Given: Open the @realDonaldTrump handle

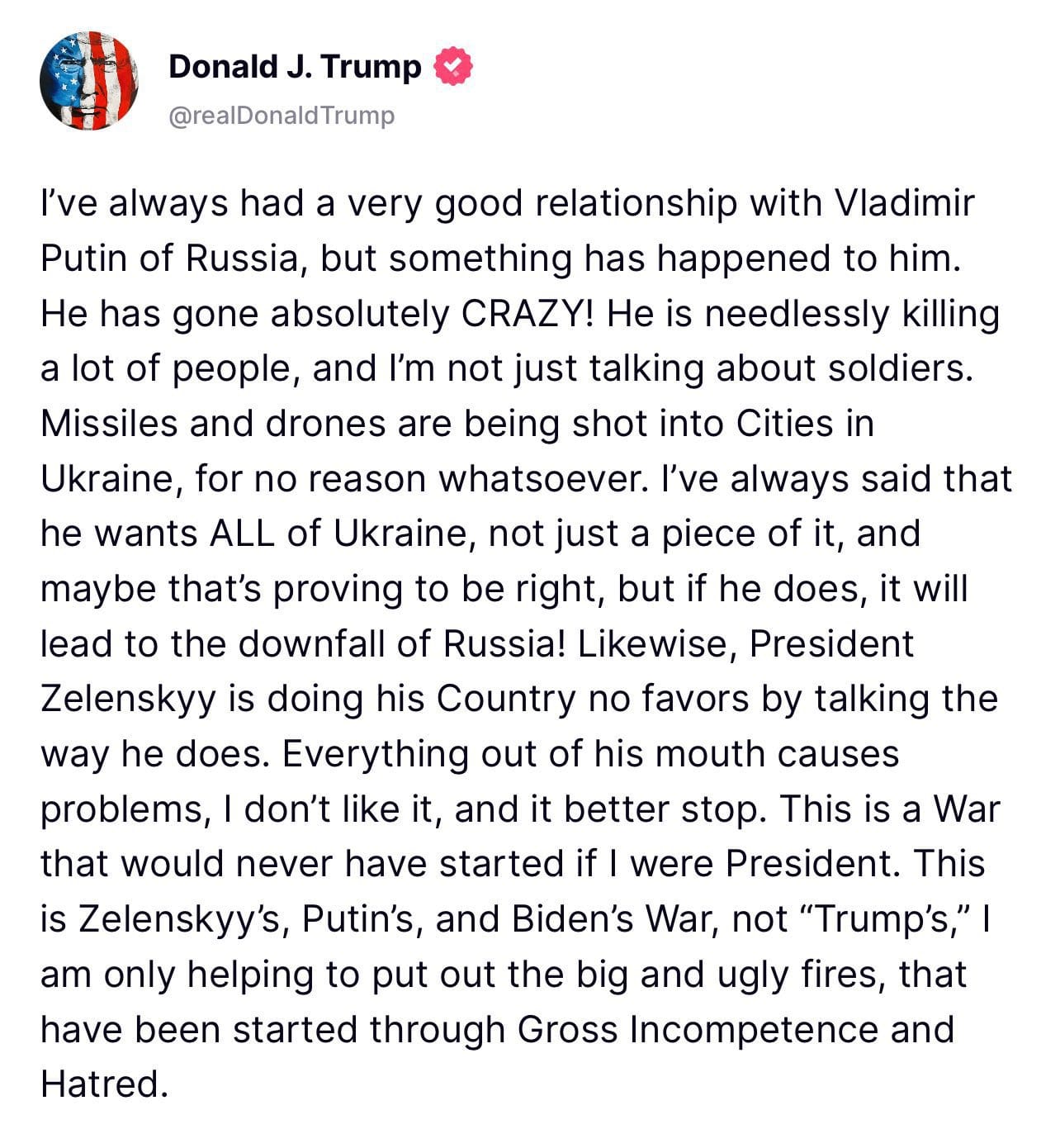Looking at the screenshot, I should pyautogui.click(x=282, y=115).
